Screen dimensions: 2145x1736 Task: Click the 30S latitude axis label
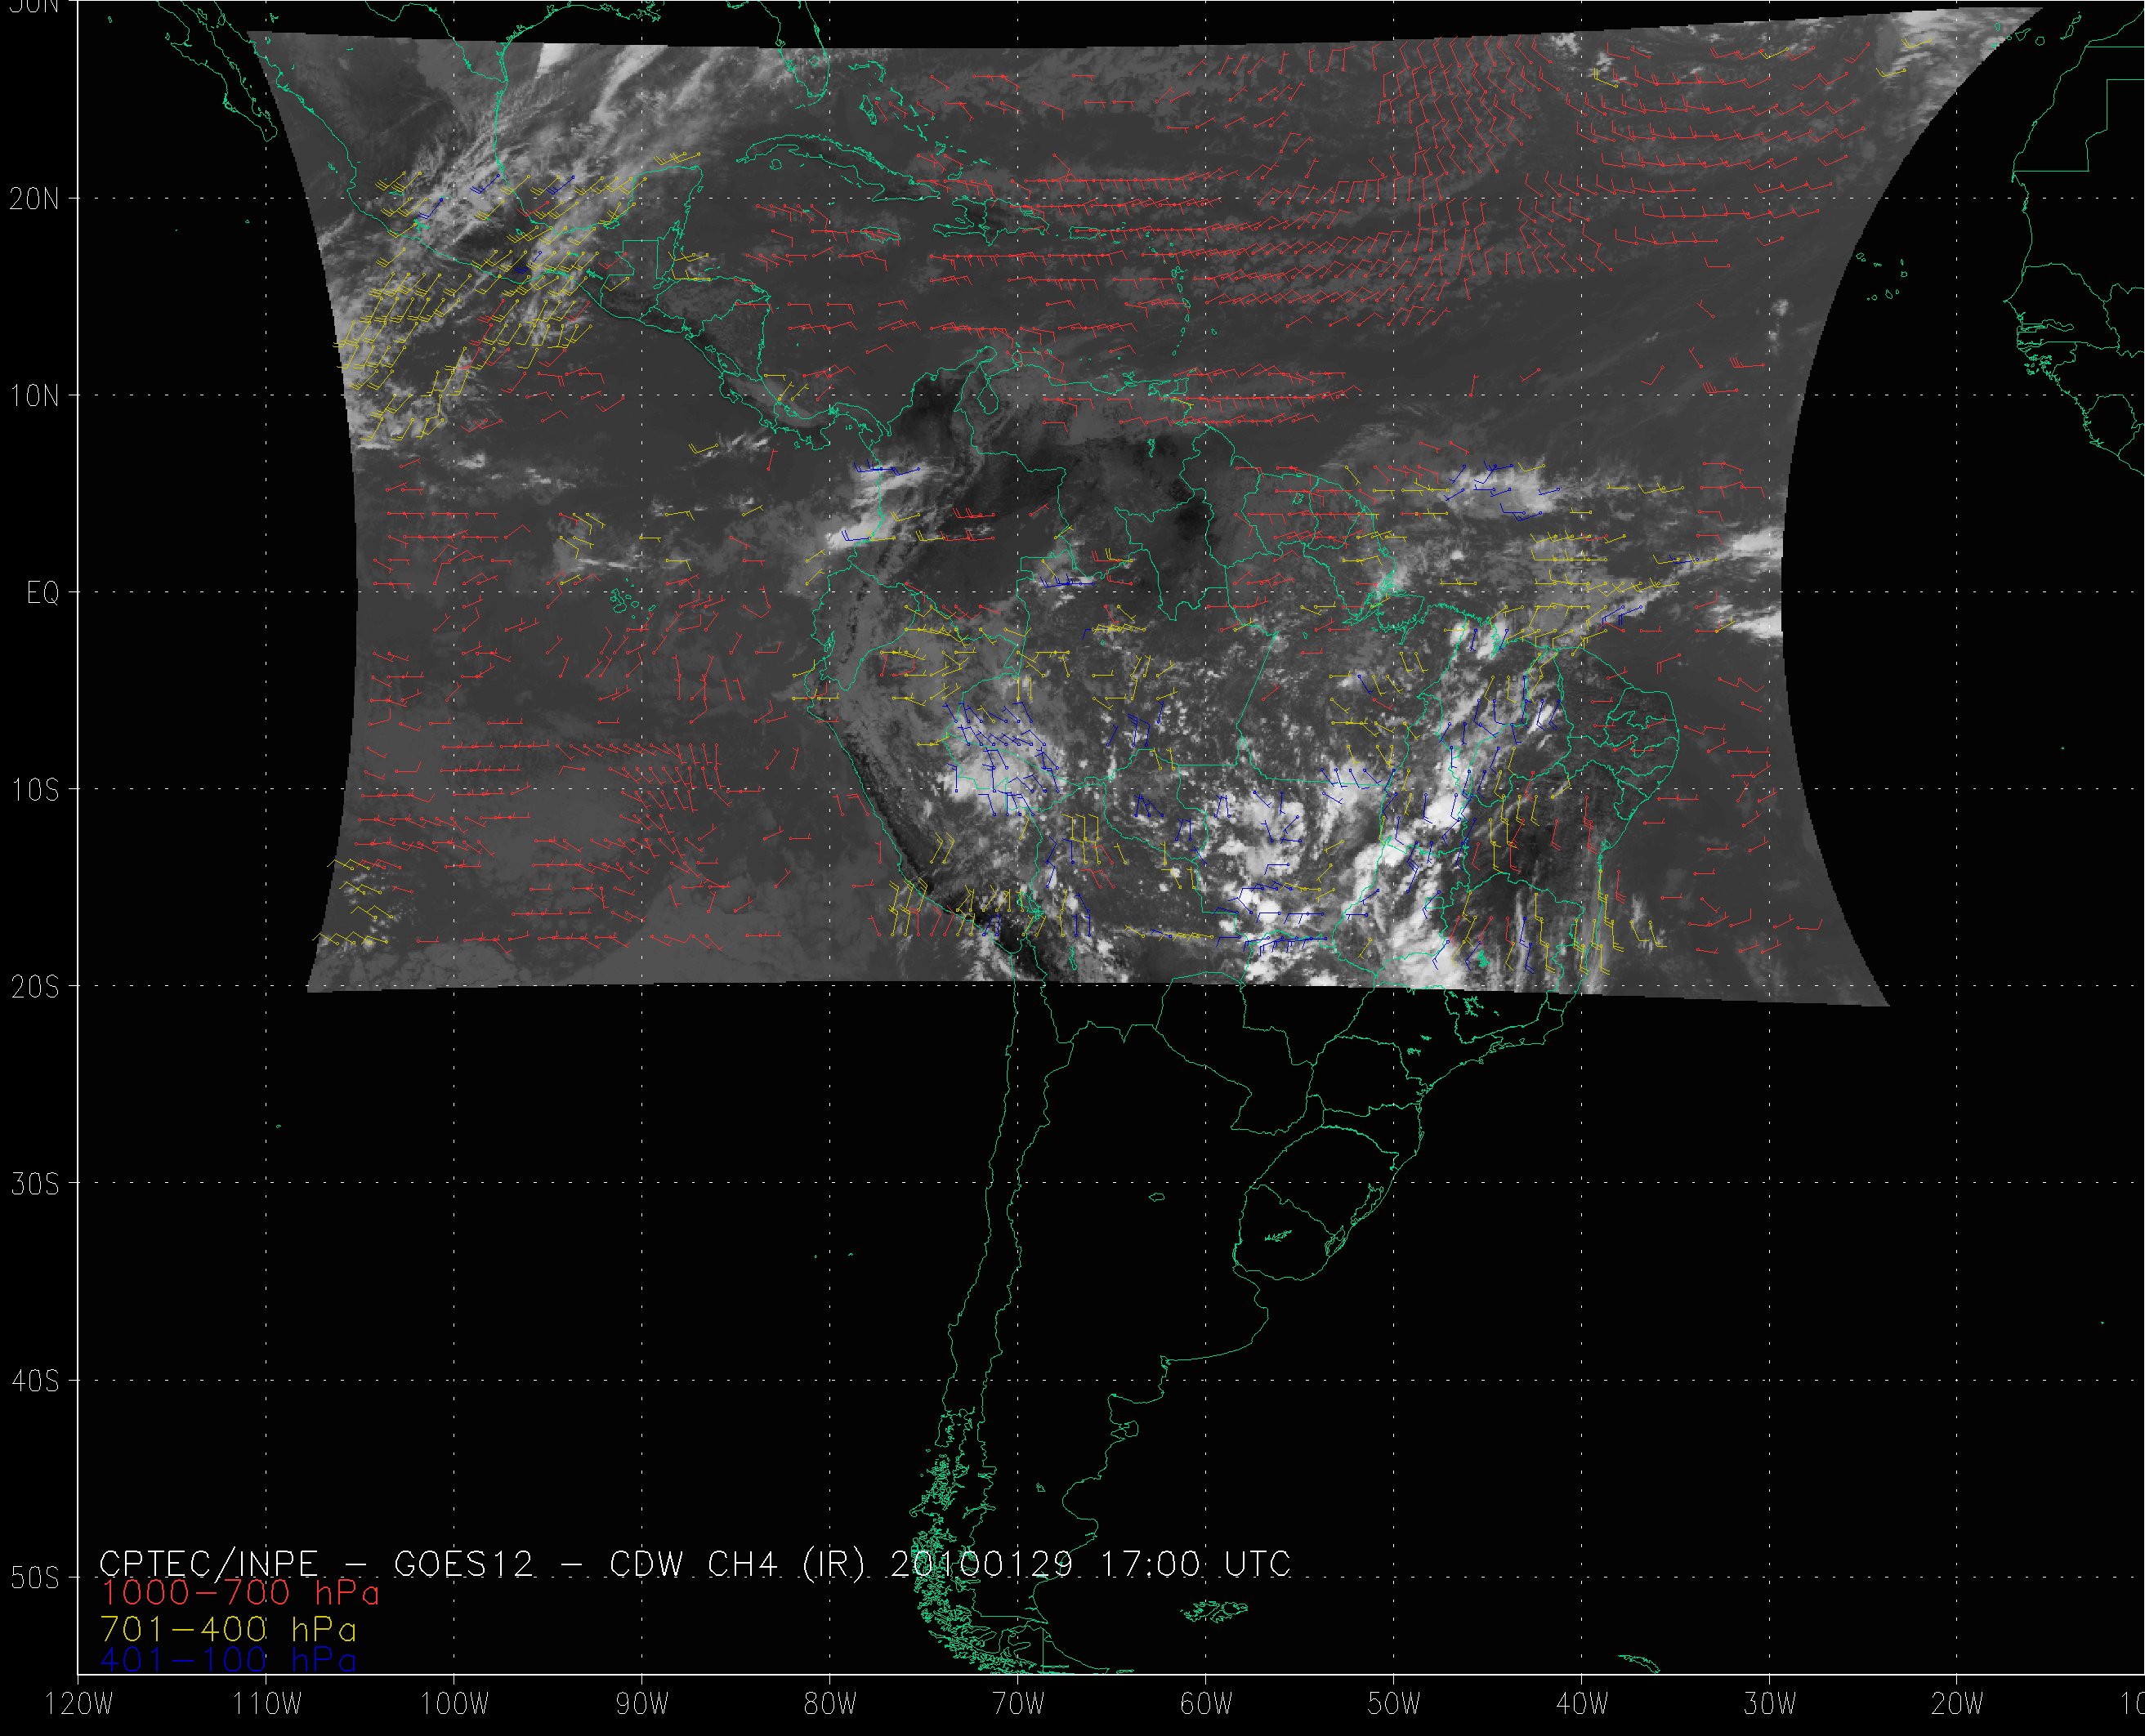tap(34, 1184)
